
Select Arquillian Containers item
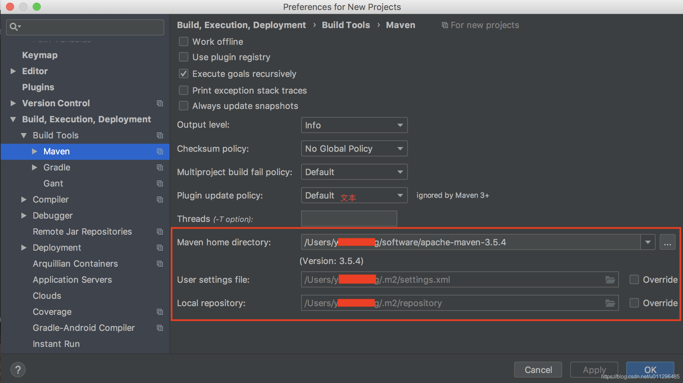click(x=75, y=264)
